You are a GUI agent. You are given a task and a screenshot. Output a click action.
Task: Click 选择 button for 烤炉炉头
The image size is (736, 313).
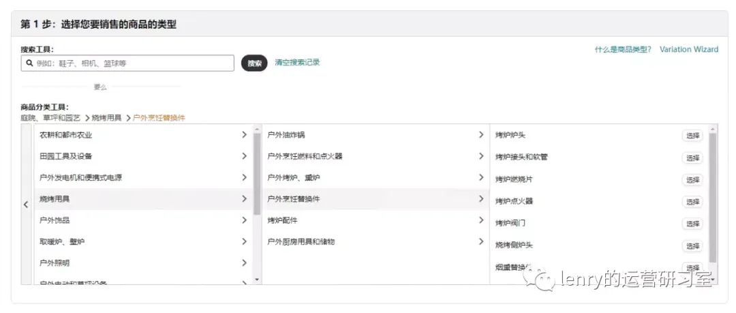coord(692,135)
